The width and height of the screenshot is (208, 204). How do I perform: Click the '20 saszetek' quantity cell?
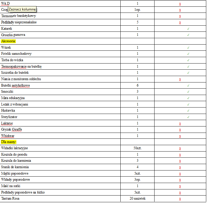click(137, 199)
